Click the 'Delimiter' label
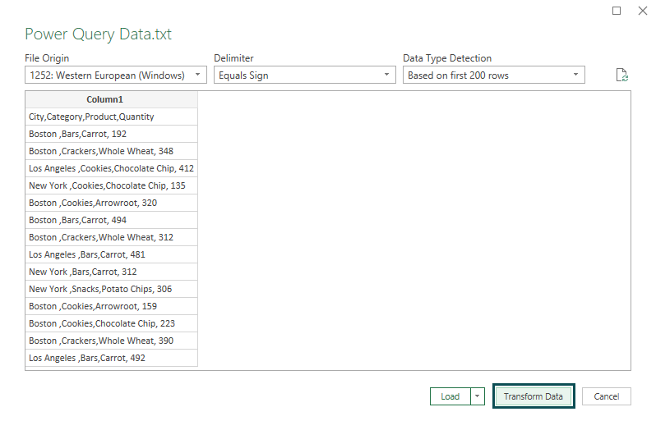The height and width of the screenshot is (430, 656). tap(233, 58)
